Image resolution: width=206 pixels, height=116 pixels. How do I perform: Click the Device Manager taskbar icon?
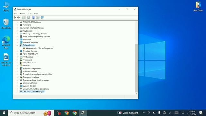pyautogui.click(x=83, y=113)
